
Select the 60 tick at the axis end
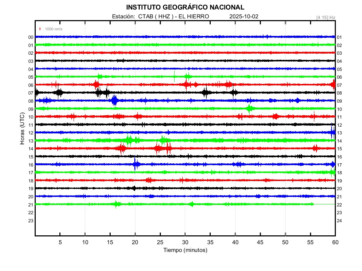335,242
